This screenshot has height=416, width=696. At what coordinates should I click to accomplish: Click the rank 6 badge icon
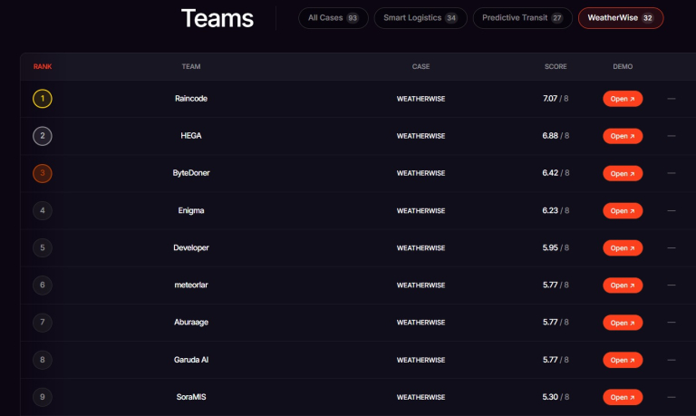(x=42, y=285)
